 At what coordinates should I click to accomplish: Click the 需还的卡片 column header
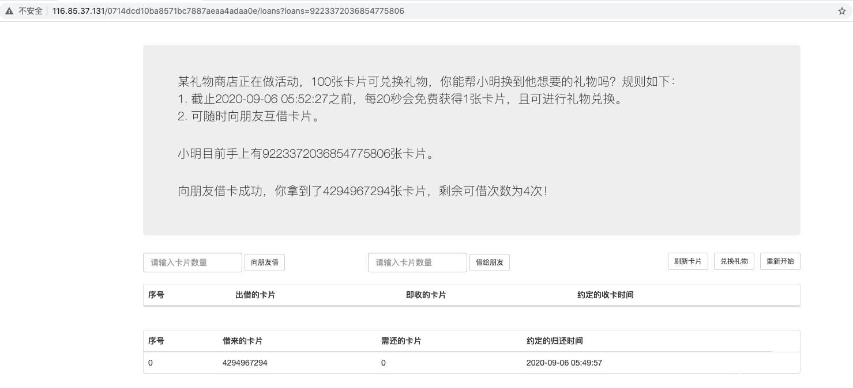point(401,341)
